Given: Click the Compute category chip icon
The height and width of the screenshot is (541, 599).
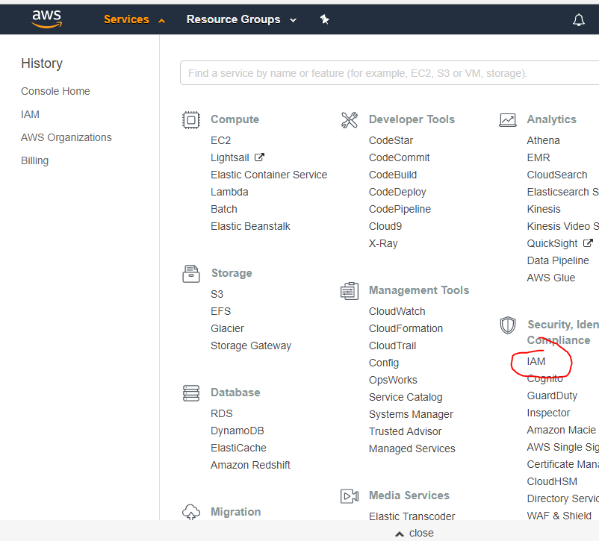Looking at the screenshot, I should [x=191, y=120].
